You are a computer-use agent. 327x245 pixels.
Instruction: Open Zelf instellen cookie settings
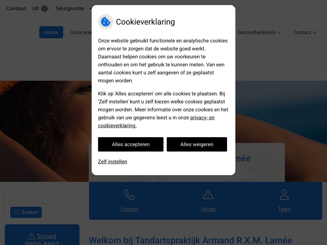(x=112, y=162)
